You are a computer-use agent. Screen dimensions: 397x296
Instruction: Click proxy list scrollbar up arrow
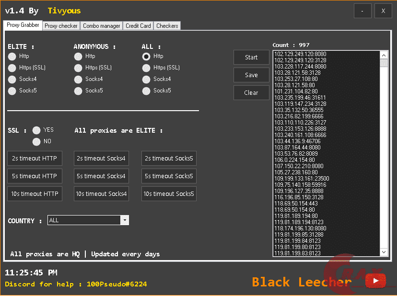(384, 55)
